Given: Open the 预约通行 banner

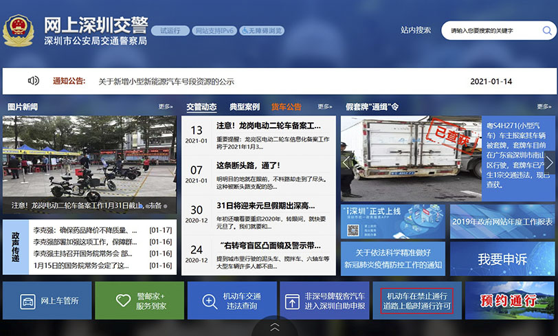Looking at the screenshot, I should [x=510, y=301].
